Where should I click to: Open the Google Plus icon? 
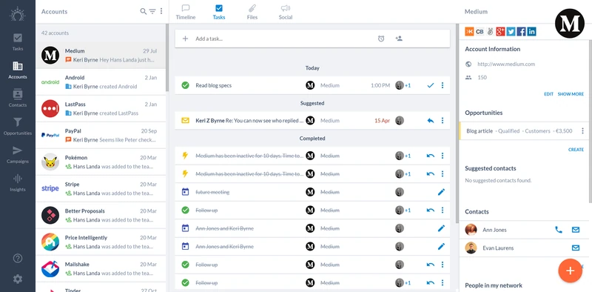click(x=501, y=32)
